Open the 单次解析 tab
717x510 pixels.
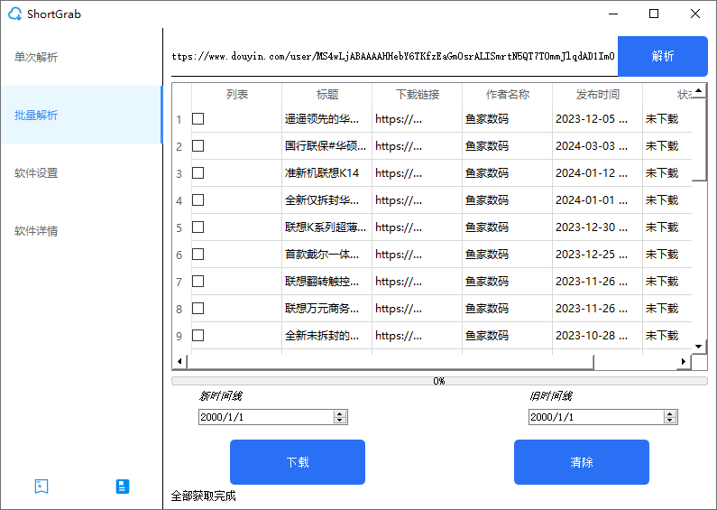click(36, 58)
